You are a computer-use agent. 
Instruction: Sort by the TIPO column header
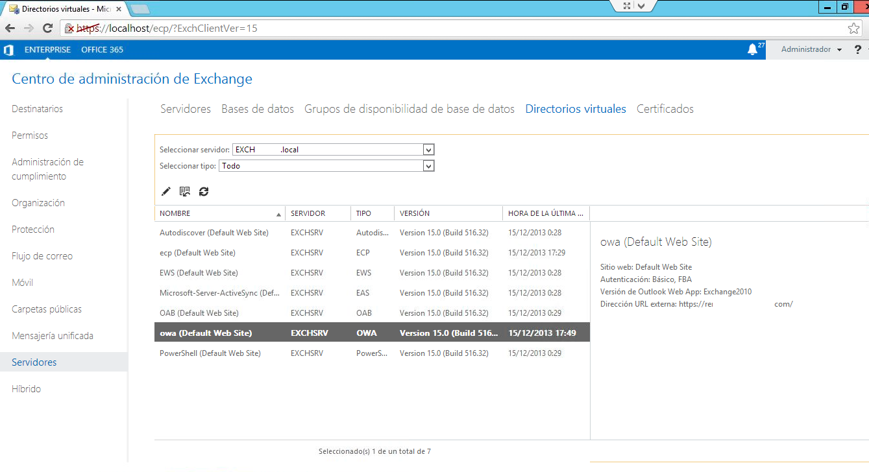pyautogui.click(x=373, y=213)
